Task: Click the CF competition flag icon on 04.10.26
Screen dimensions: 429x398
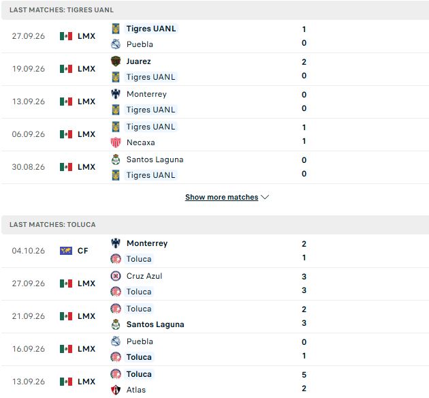Action: click(66, 251)
